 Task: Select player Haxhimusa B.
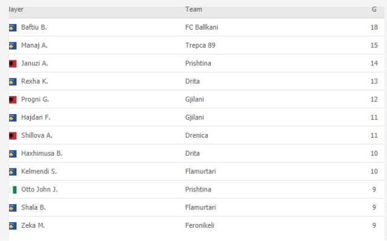[42, 153]
